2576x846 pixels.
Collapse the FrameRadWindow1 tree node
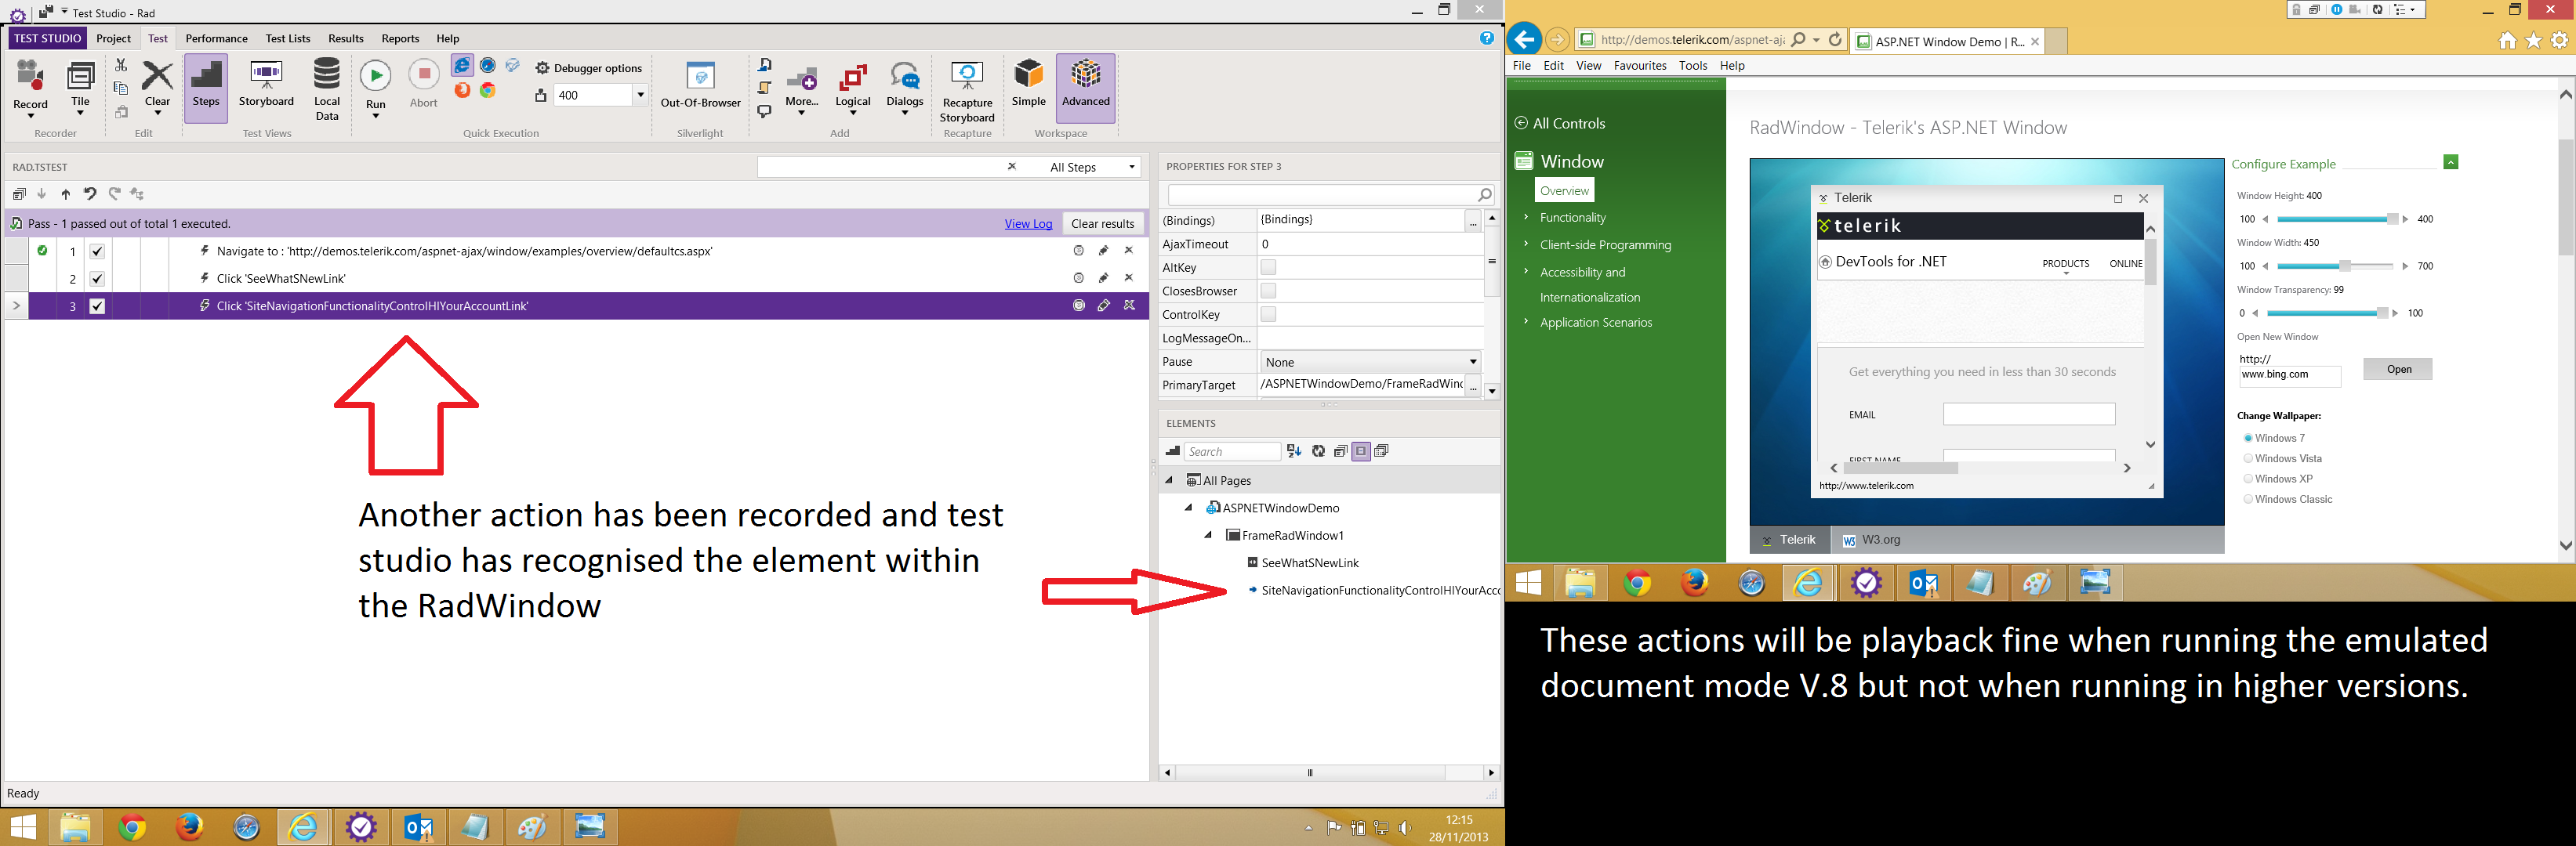click(x=1208, y=535)
